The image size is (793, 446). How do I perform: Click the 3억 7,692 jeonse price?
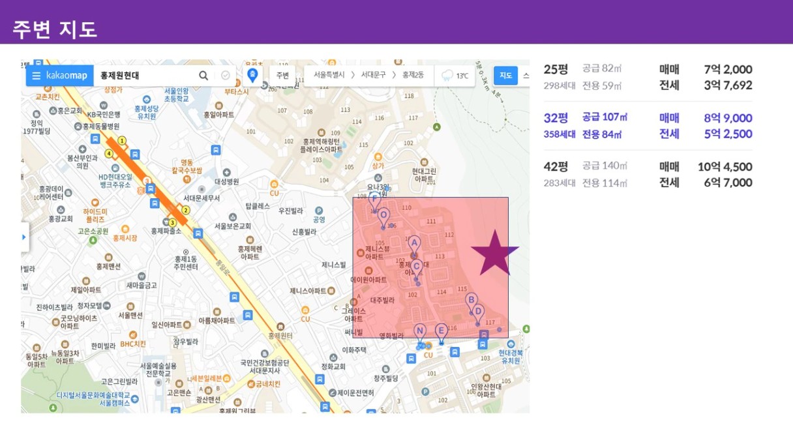pyautogui.click(x=728, y=85)
